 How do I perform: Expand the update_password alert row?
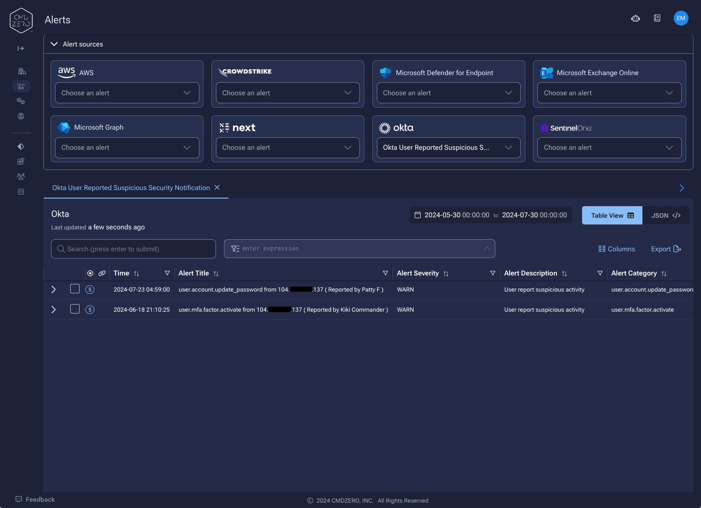point(54,289)
